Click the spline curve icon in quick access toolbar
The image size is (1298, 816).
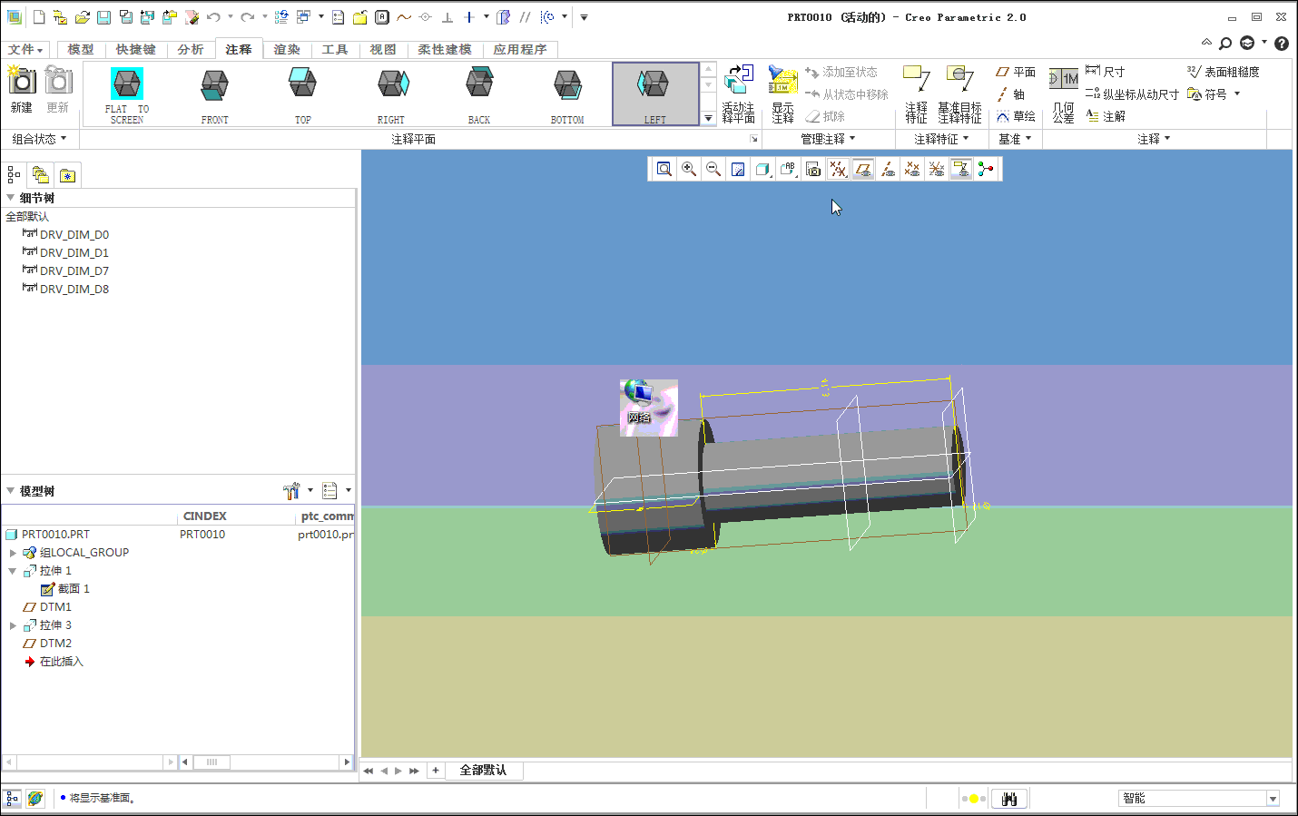pos(404,17)
